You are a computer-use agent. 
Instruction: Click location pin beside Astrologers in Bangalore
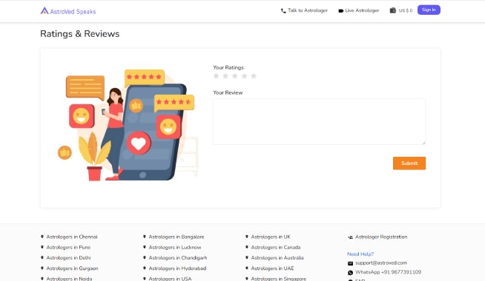(145, 237)
